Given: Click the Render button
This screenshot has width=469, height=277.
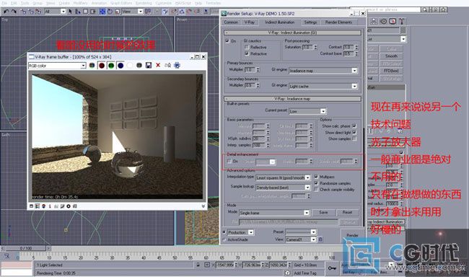Looking at the screenshot, I should coord(352,236).
